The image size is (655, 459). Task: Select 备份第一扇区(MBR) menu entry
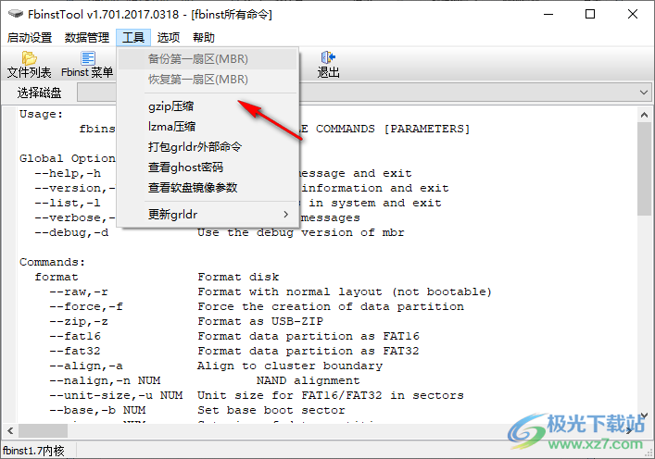pos(208,59)
